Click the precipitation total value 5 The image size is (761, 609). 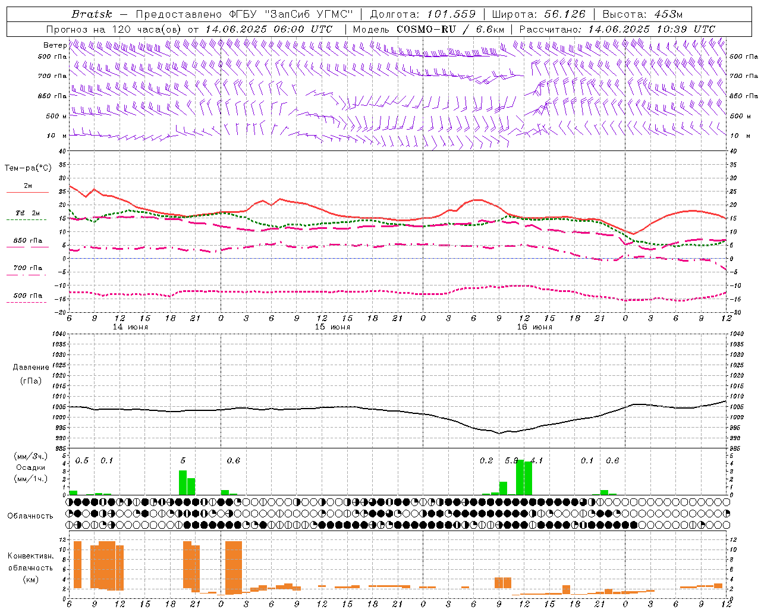pyautogui.click(x=183, y=460)
